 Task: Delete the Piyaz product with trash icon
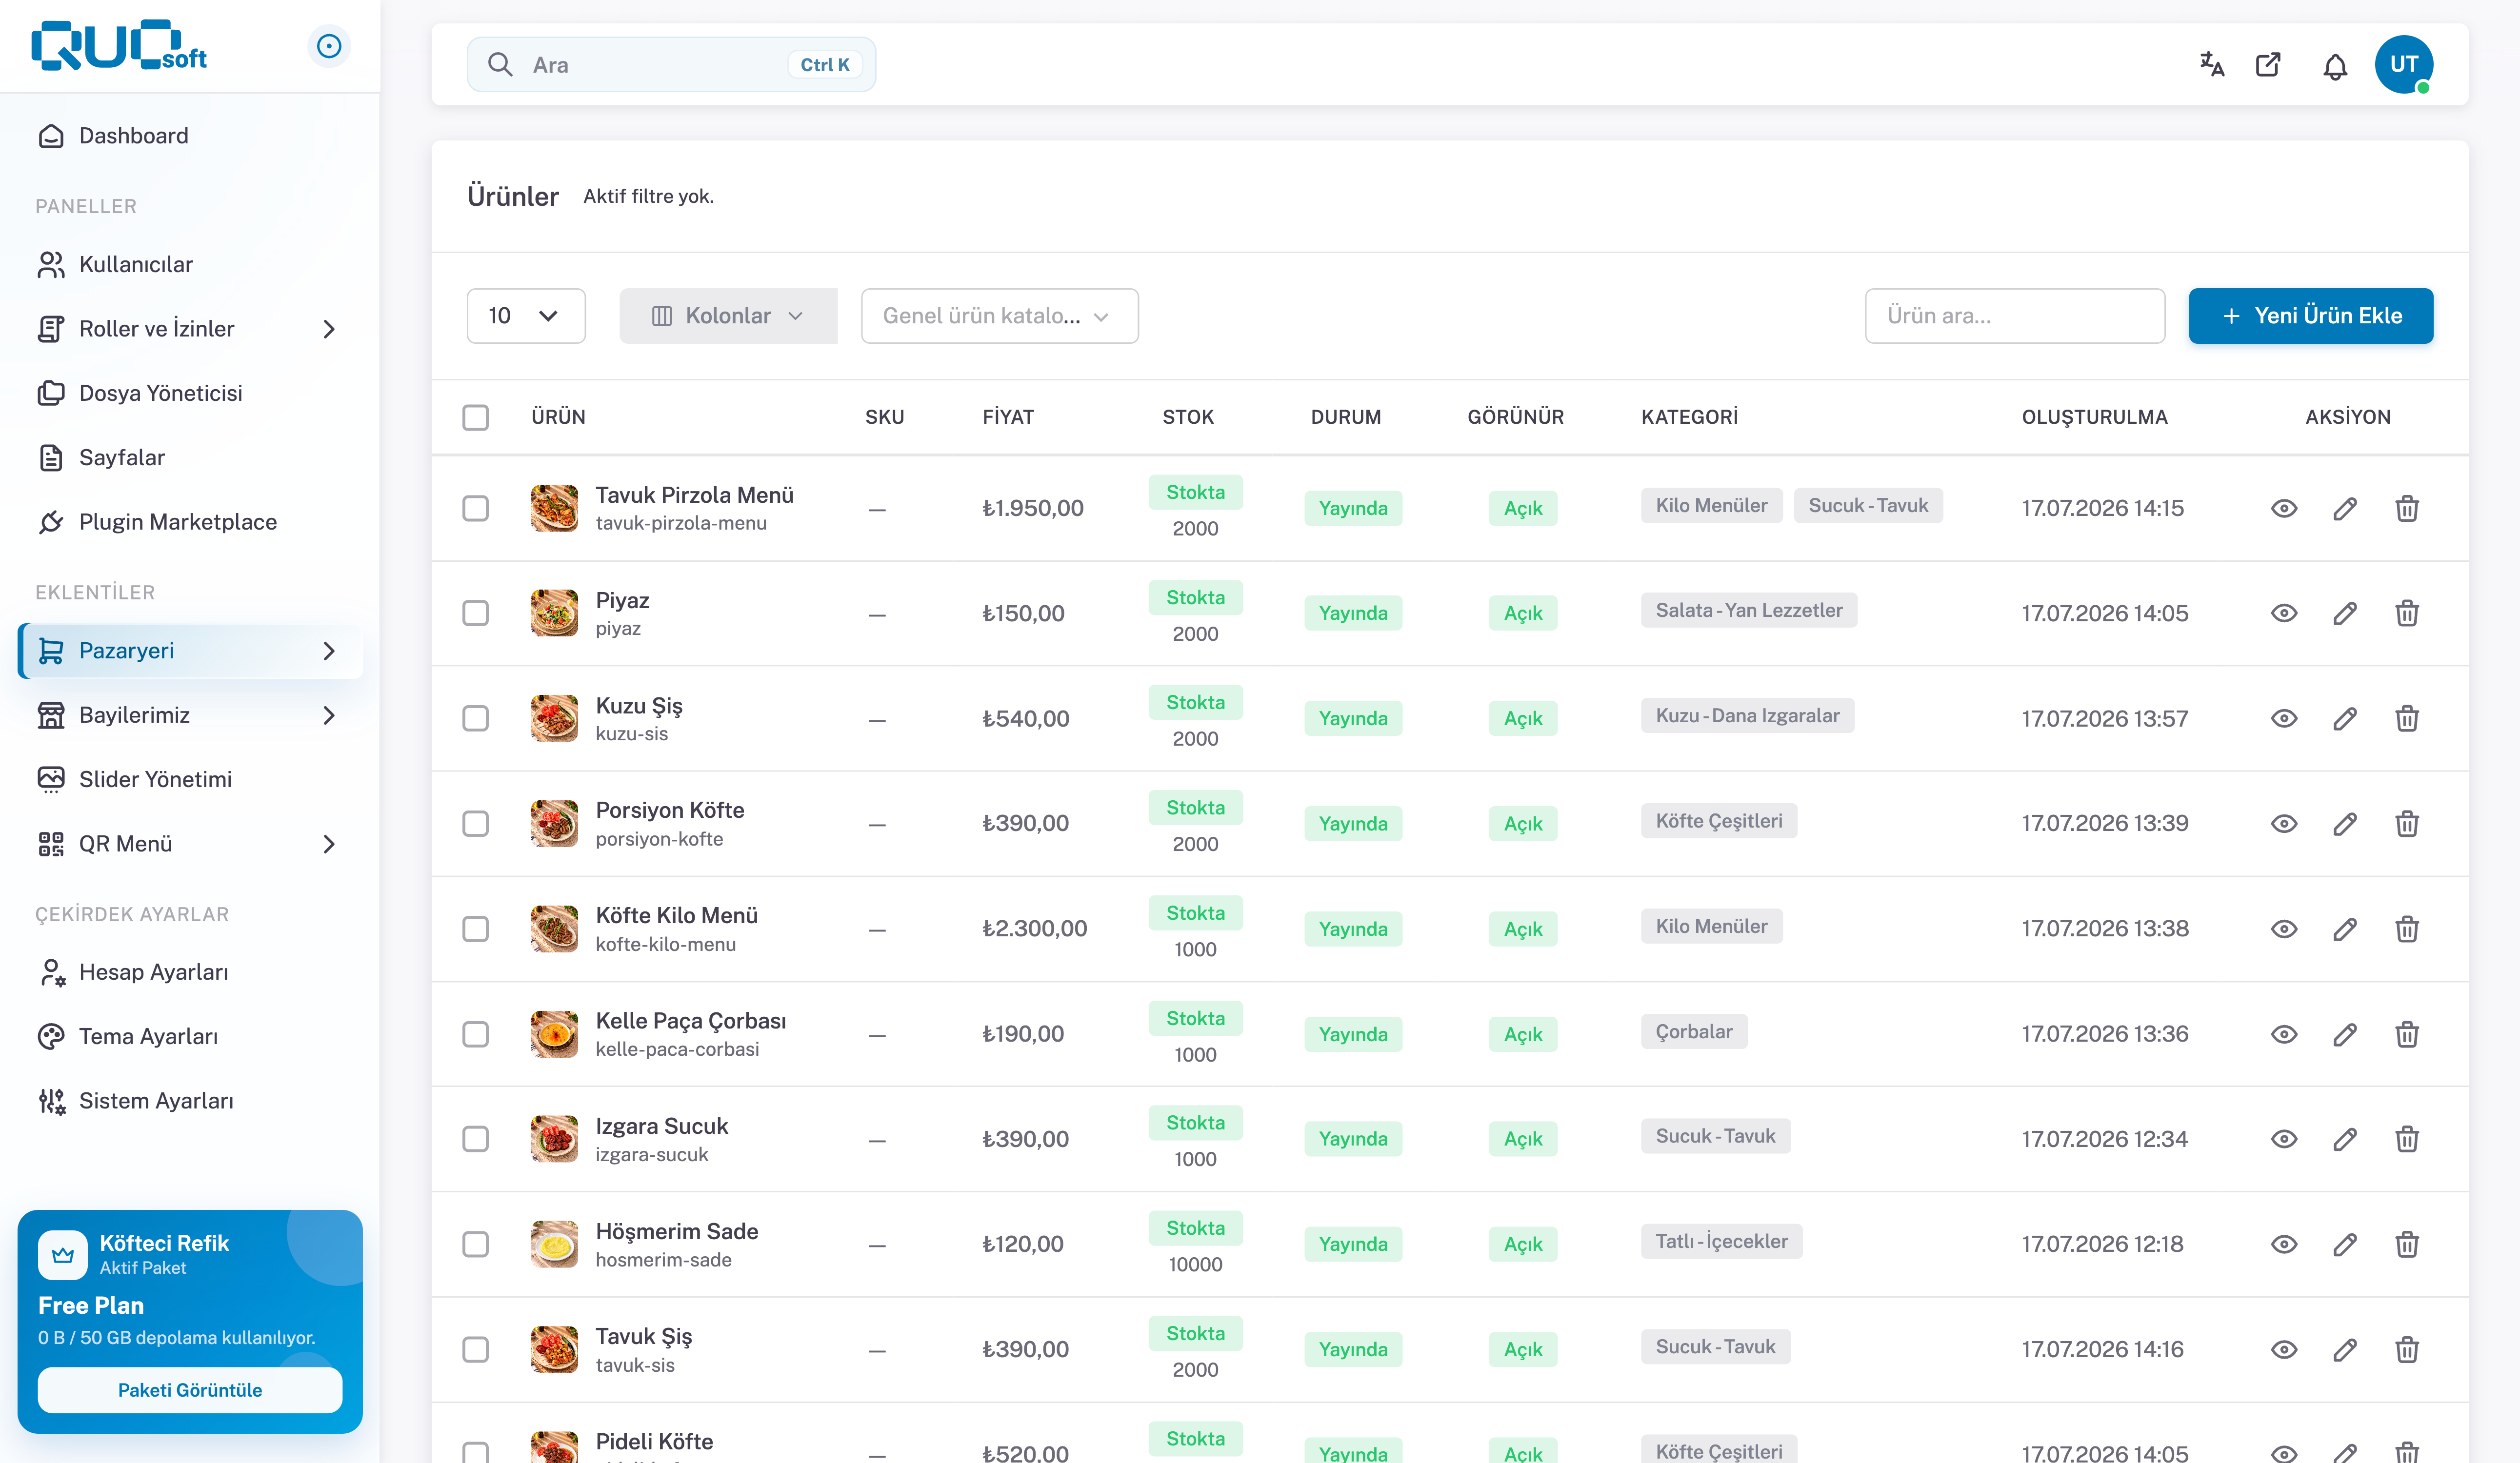click(2406, 613)
